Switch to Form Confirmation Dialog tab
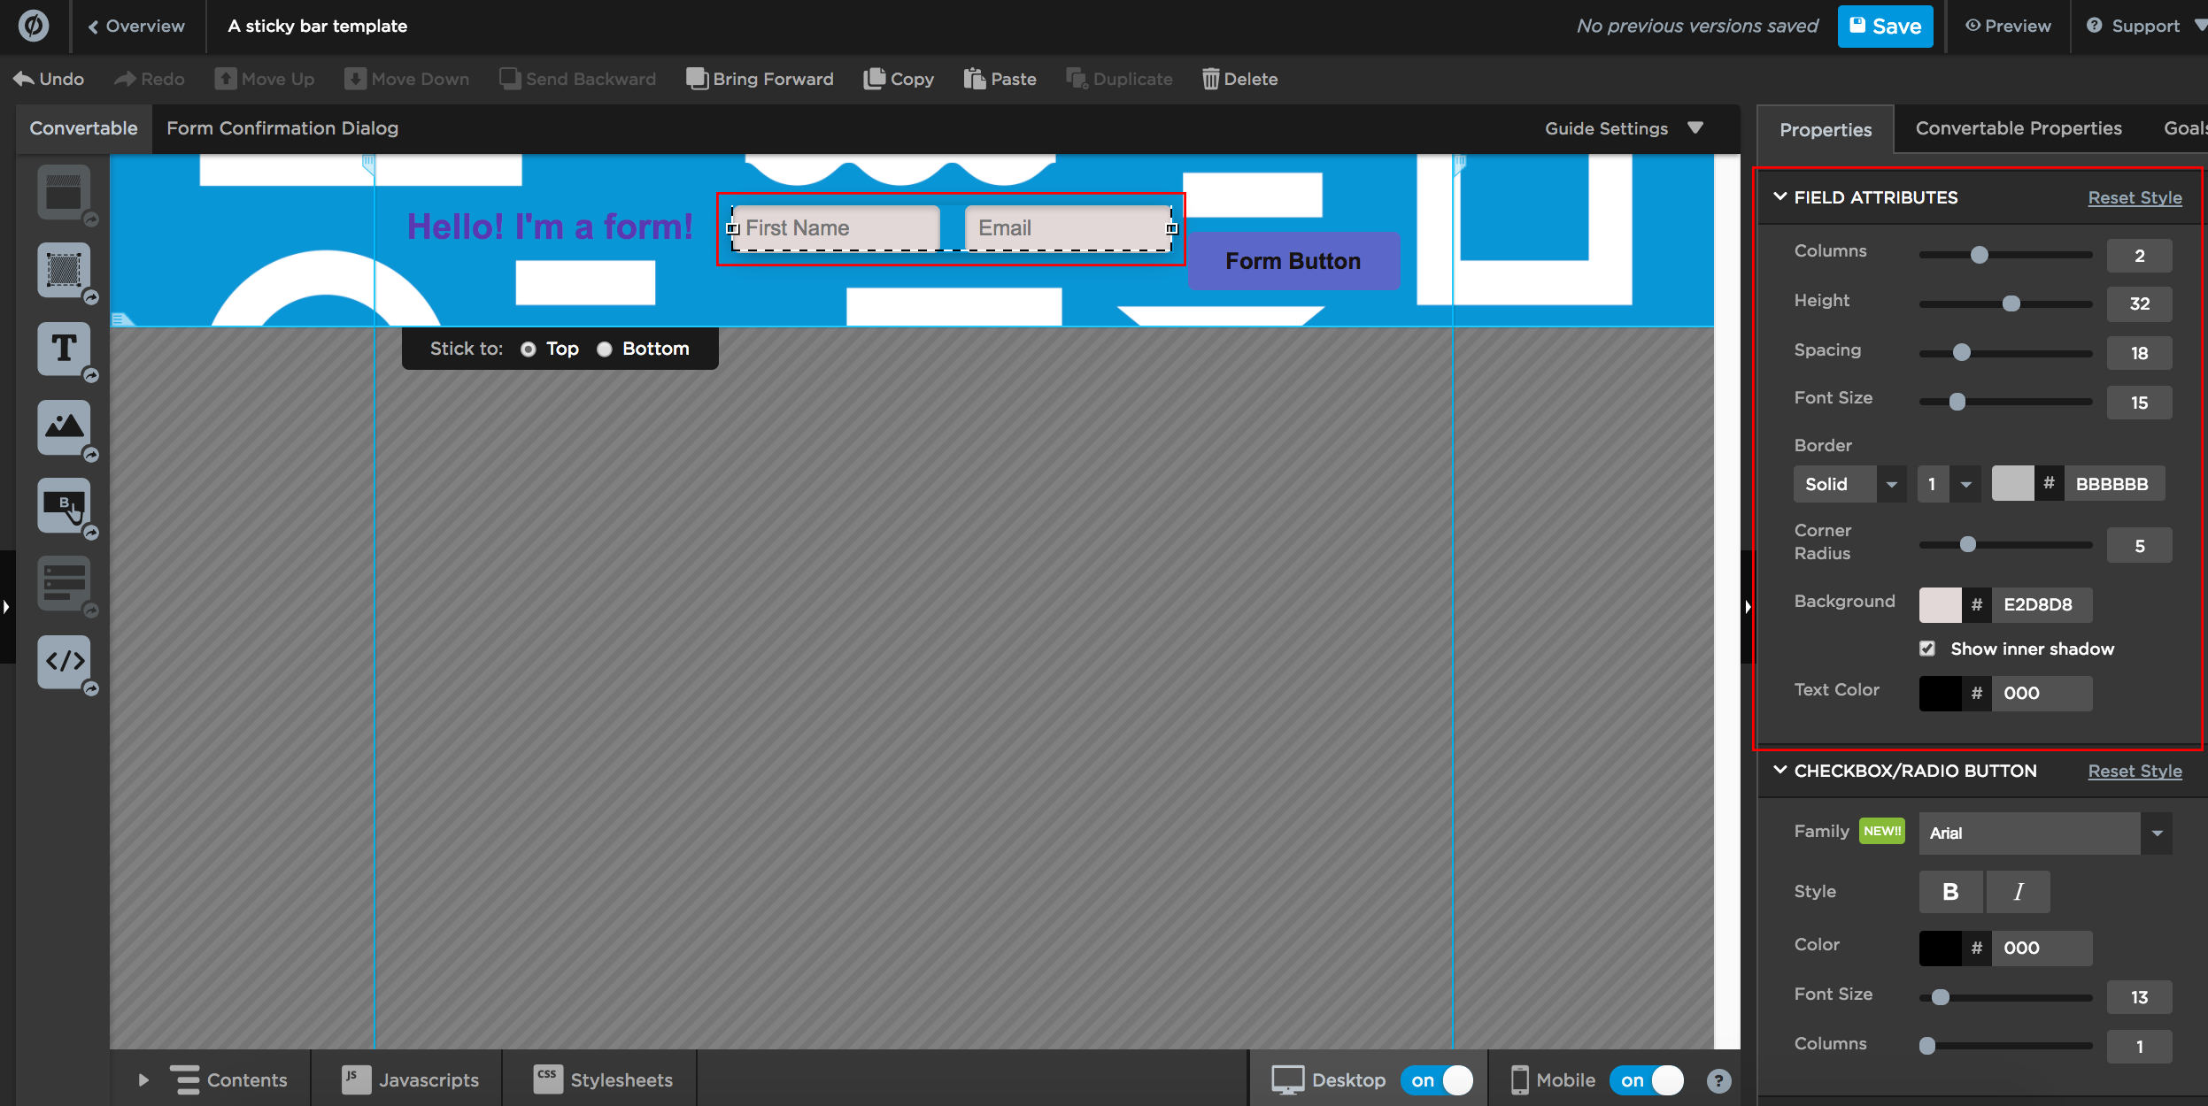This screenshot has width=2208, height=1106. (282, 128)
